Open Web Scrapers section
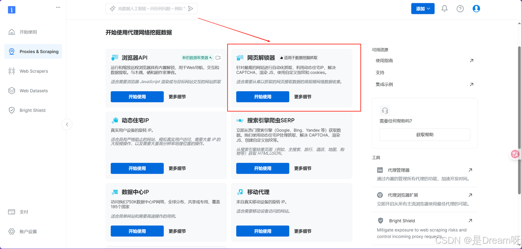This screenshot has height=249, width=522. coord(33,71)
